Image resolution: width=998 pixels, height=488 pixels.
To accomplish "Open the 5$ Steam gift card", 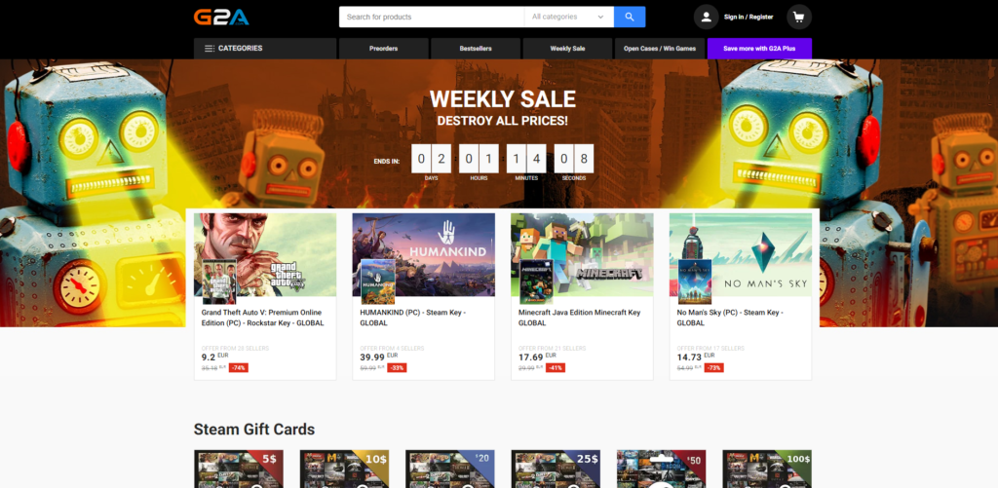I will tap(239, 469).
